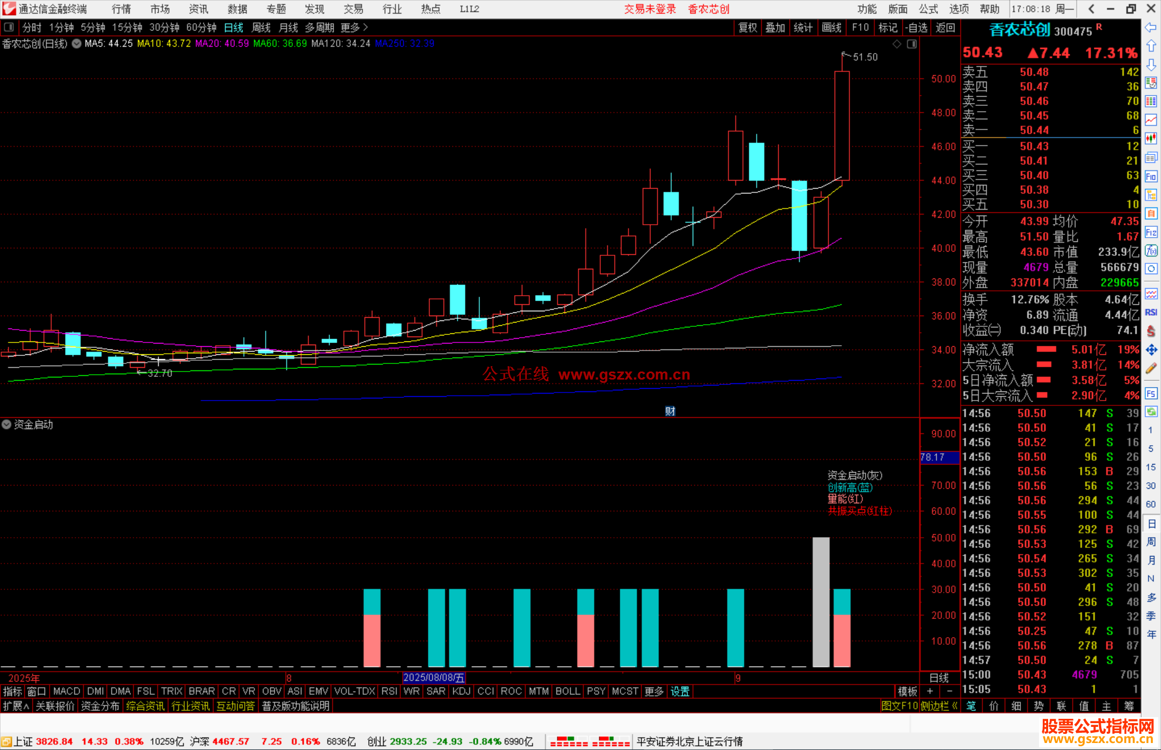Open the multi-window report icon in sidebar
Image resolution: width=1161 pixels, height=750 pixels.
click(x=1151, y=158)
